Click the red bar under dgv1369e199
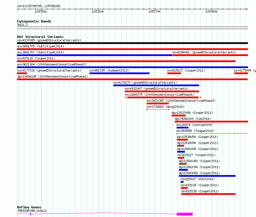Screen dimensions: 256x217 pos(132,79)
